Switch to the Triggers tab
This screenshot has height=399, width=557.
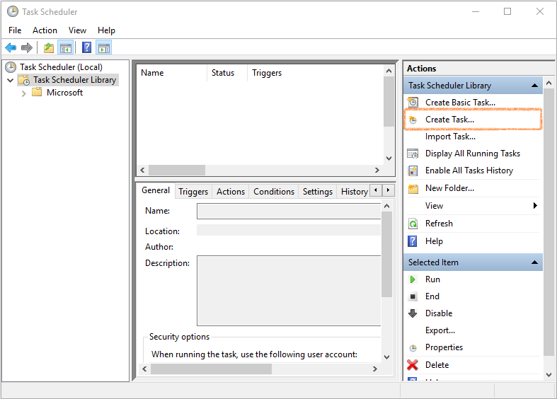click(193, 191)
